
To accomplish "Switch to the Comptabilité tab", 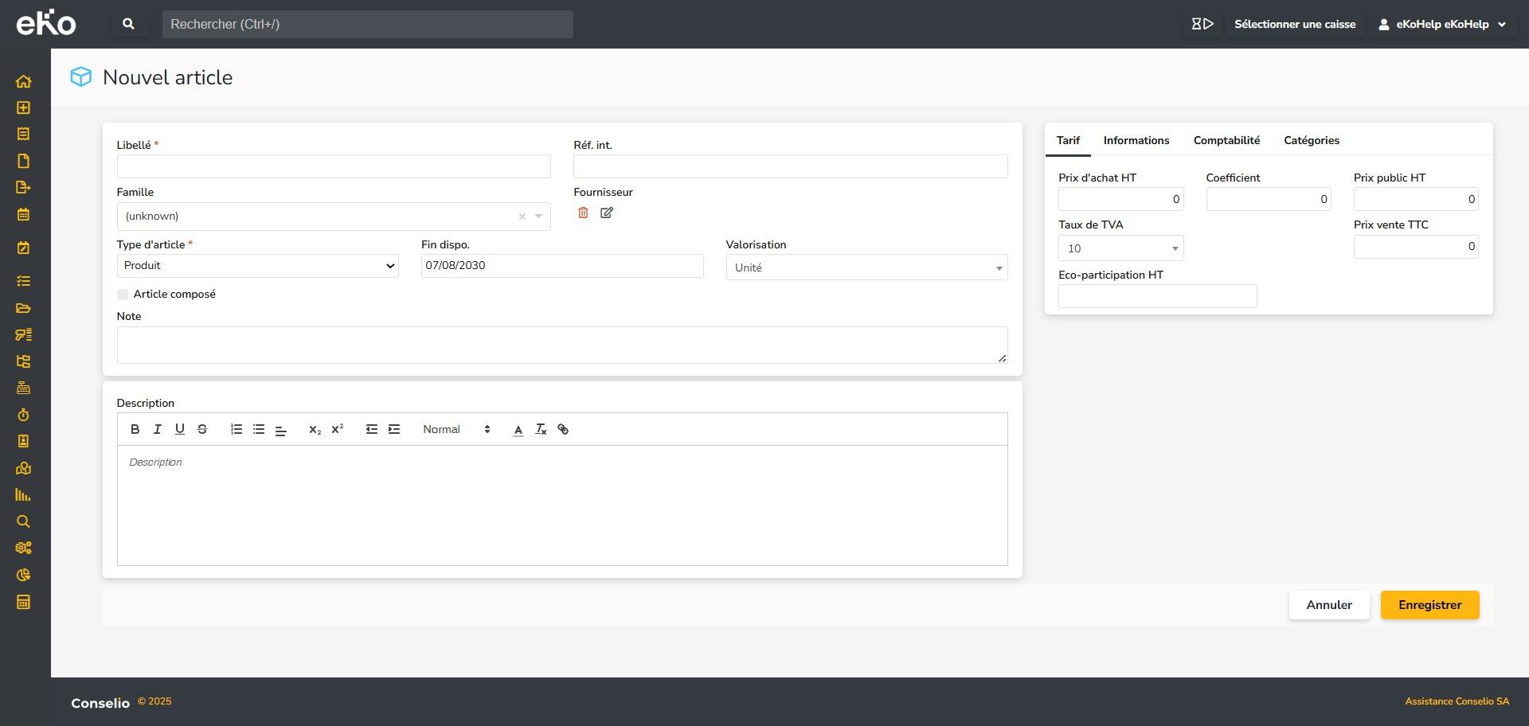I will (x=1226, y=140).
